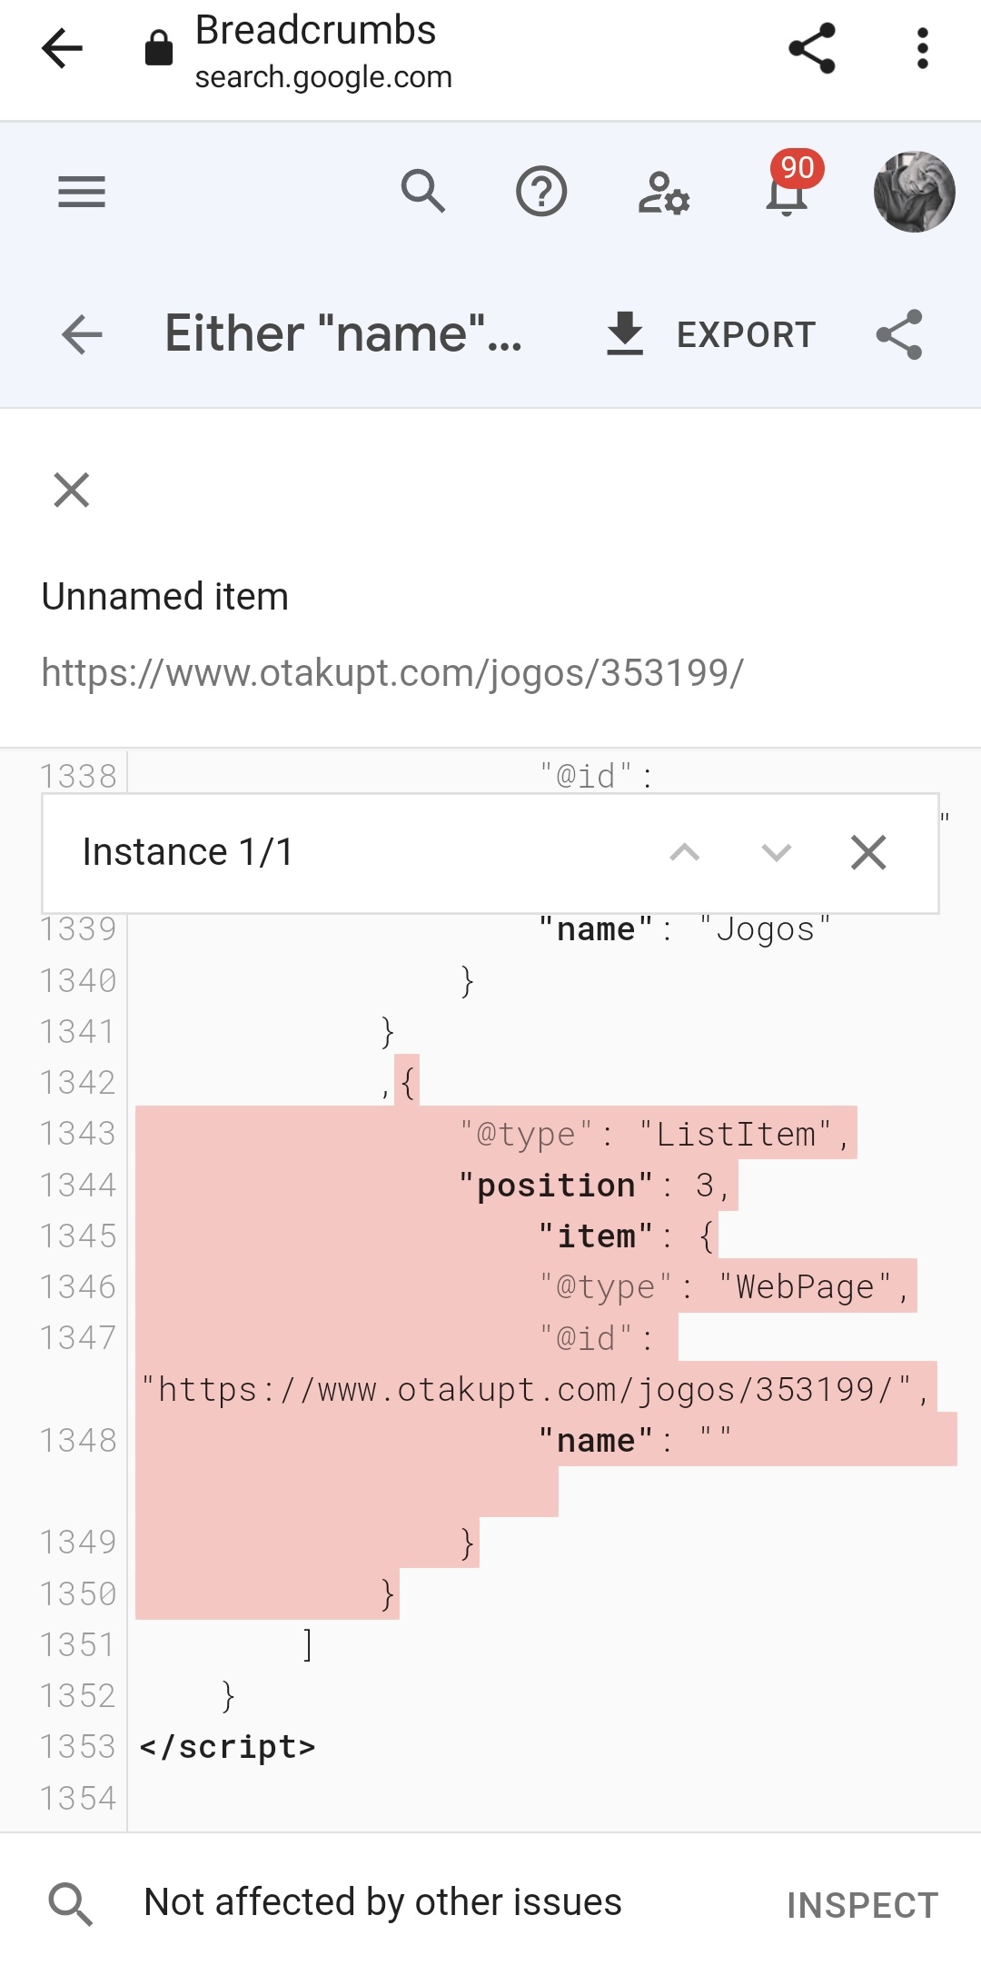Open the account profile avatar
The height and width of the screenshot is (1975, 981).
coord(914,192)
